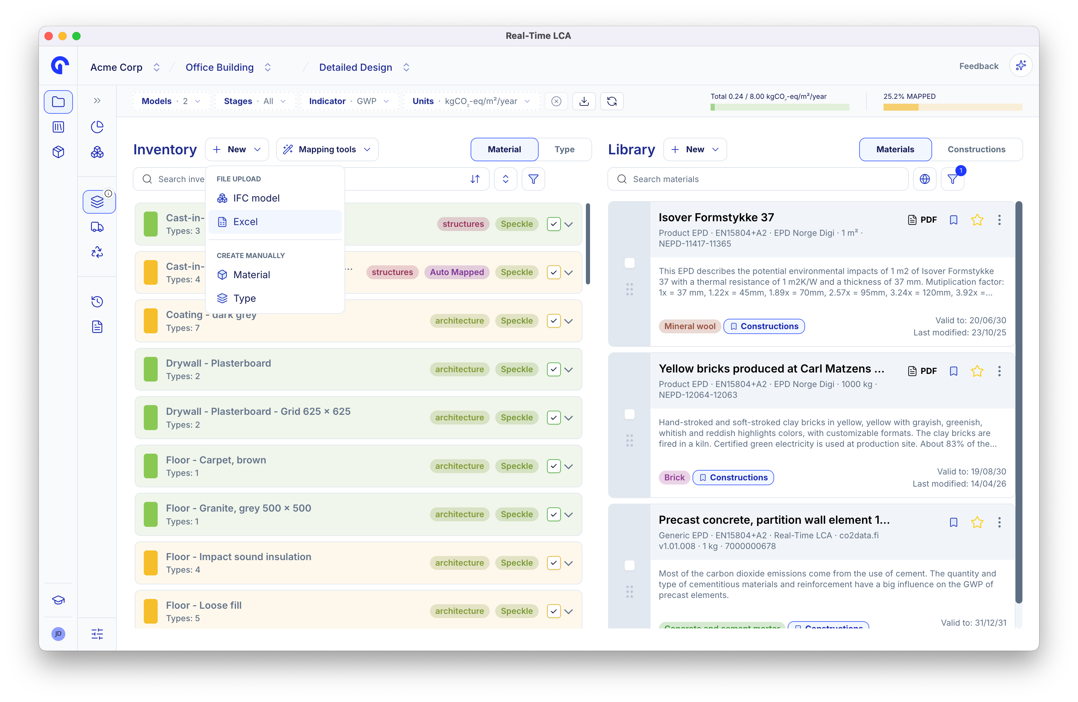The width and height of the screenshot is (1078, 702).
Task: Click the refresh icon in the filter bar
Action: 612,101
